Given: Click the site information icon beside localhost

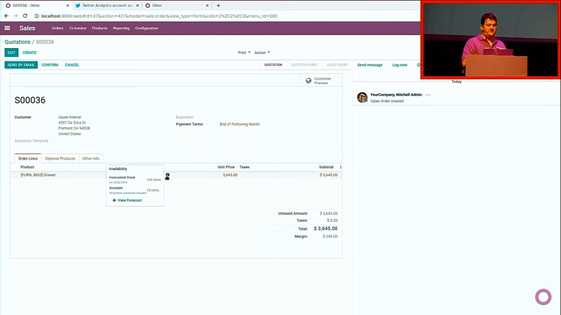Looking at the screenshot, I should pyautogui.click(x=36, y=16).
